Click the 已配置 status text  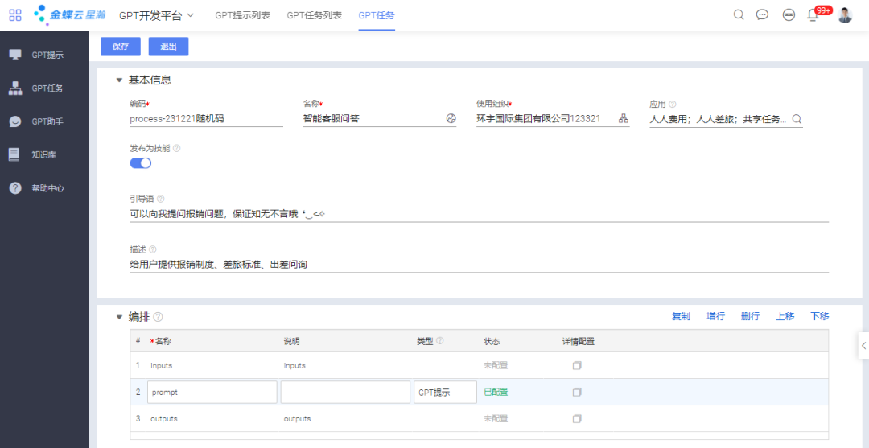pyautogui.click(x=496, y=392)
